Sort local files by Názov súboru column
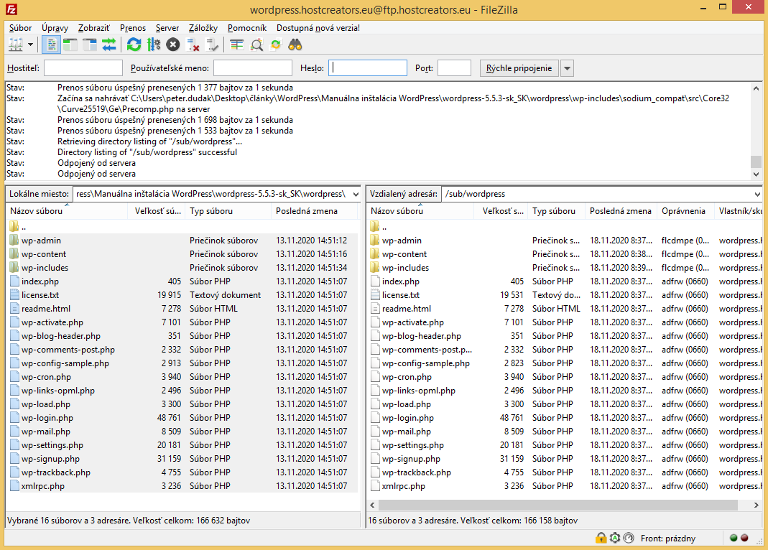Viewport: 768px width, 550px height. [67, 211]
